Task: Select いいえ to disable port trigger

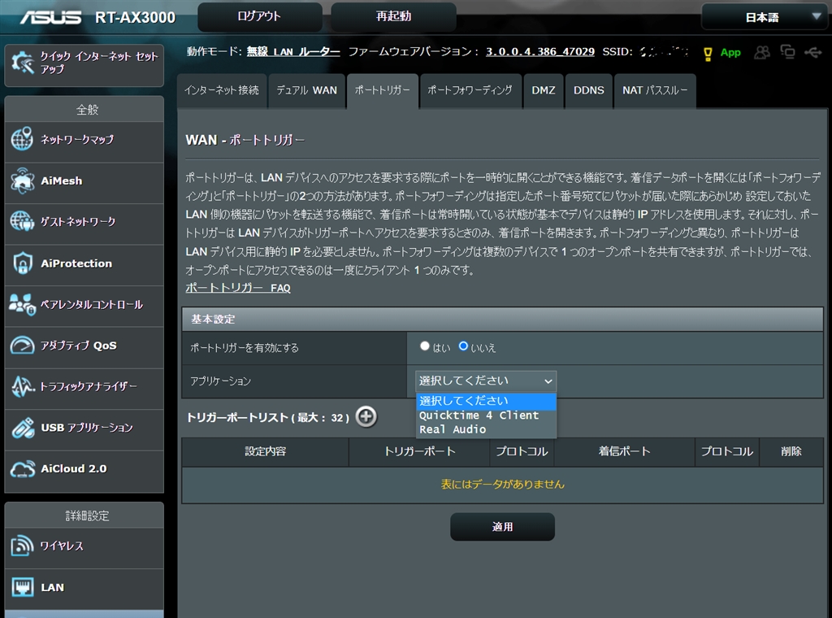Action: (x=463, y=346)
